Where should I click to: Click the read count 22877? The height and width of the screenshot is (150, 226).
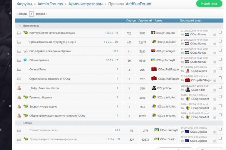coord(142,42)
